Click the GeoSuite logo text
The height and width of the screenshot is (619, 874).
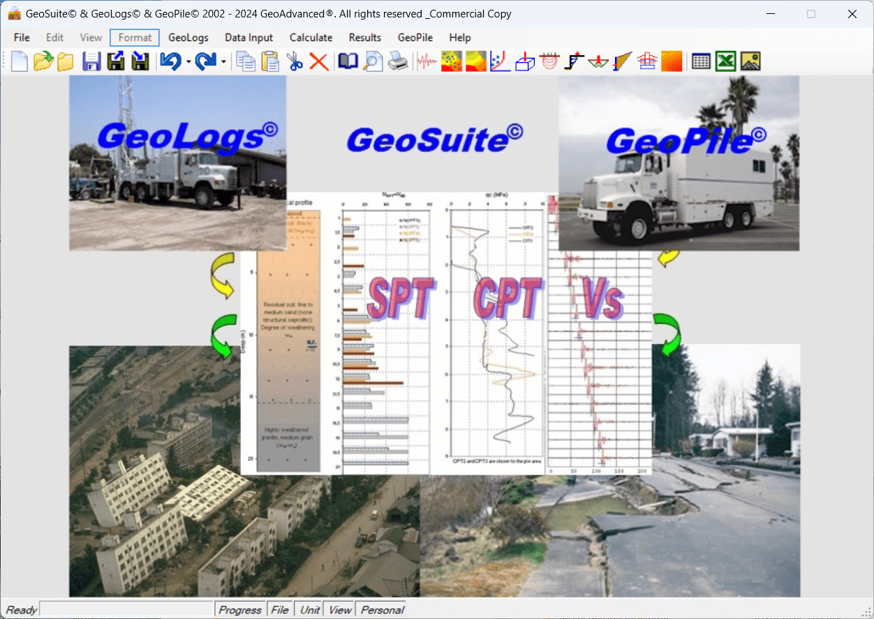[x=434, y=140]
